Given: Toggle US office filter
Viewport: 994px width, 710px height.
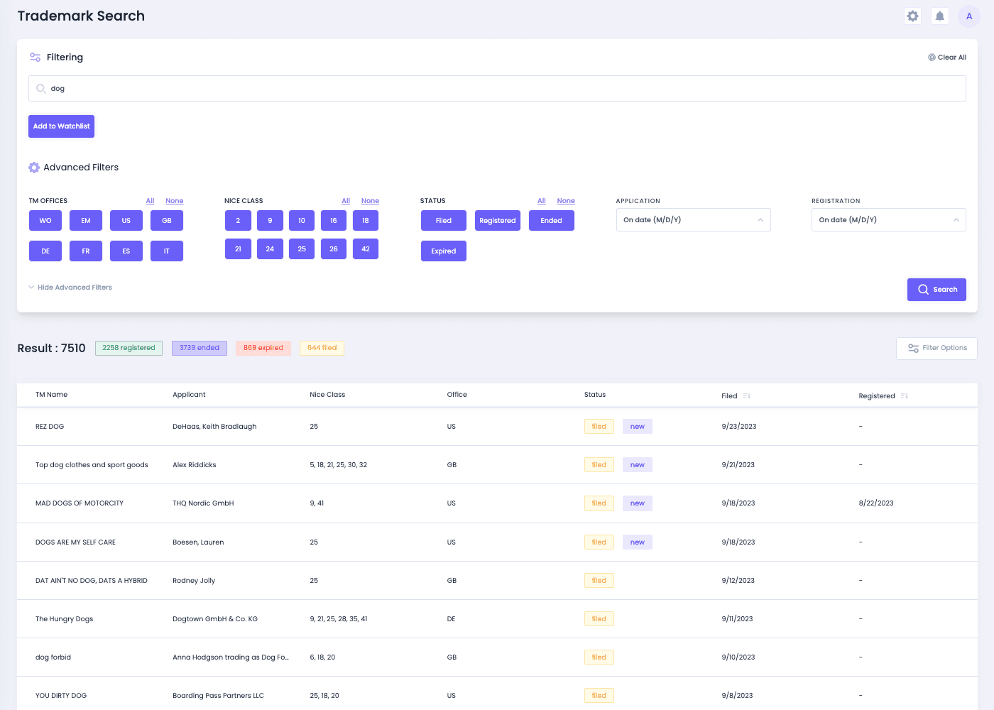Looking at the screenshot, I should point(126,221).
